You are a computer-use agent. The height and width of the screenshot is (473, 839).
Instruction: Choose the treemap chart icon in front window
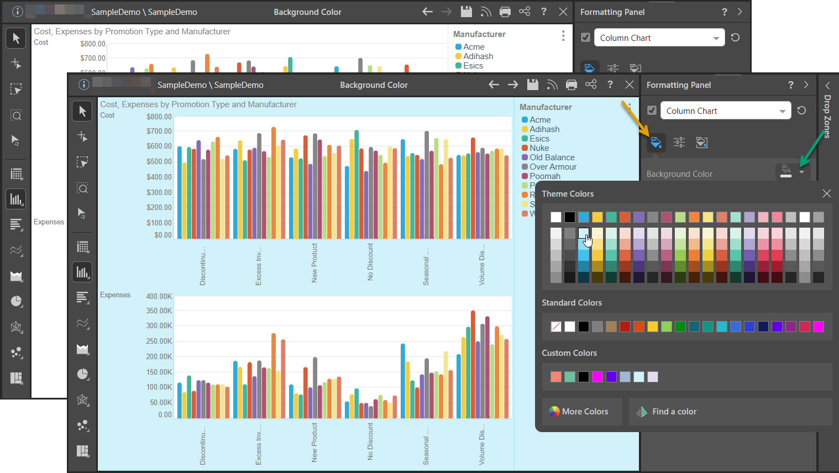[82, 451]
